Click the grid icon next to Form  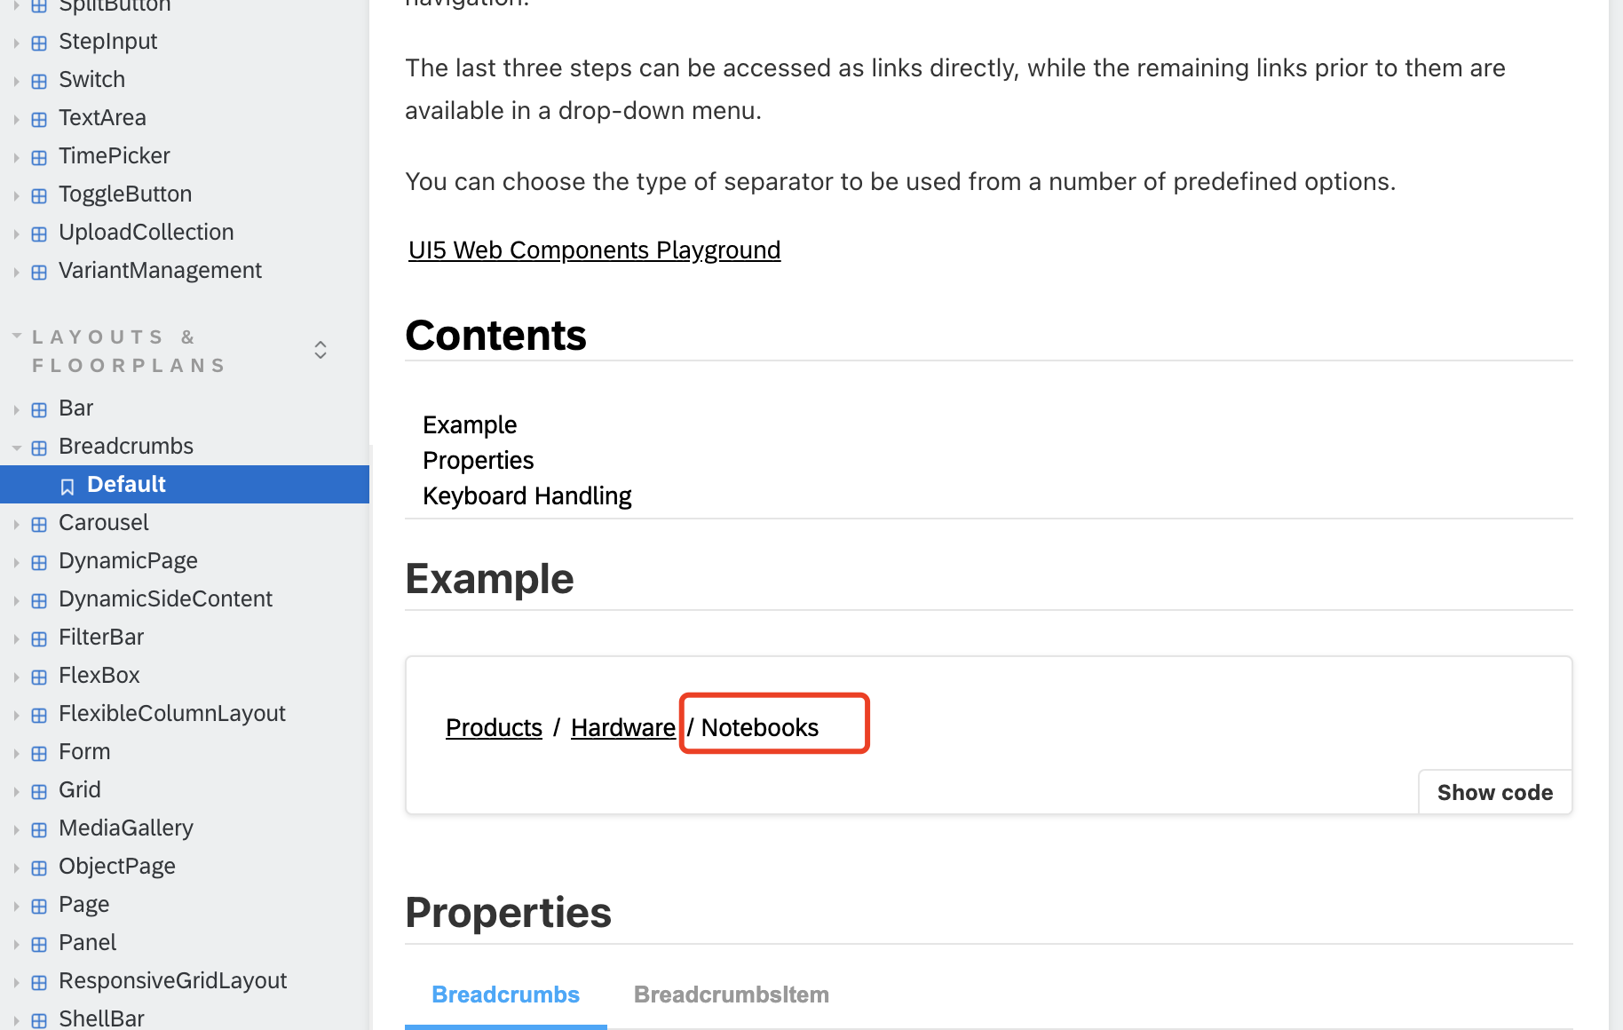coord(38,753)
